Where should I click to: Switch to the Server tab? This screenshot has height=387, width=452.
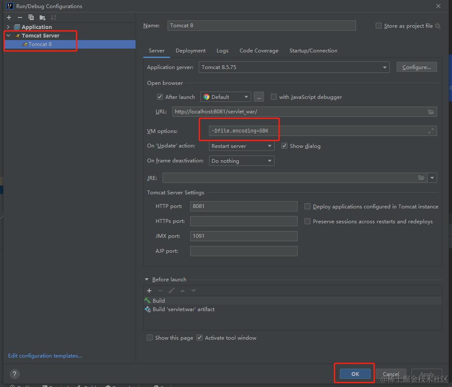click(x=156, y=51)
